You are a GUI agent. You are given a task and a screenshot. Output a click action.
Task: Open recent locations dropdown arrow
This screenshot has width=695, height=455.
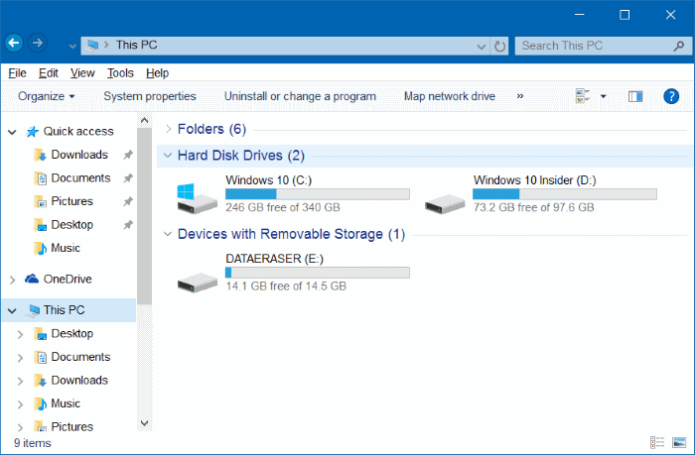pyautogui.click(x=72, y=46)
